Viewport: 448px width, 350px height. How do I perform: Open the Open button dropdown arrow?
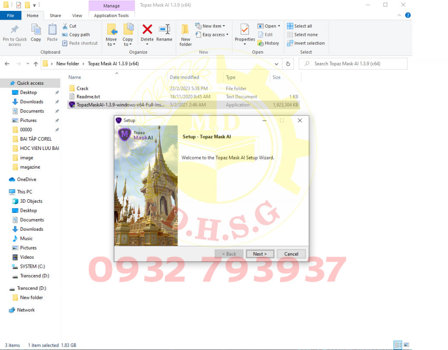tap(279, 26)
